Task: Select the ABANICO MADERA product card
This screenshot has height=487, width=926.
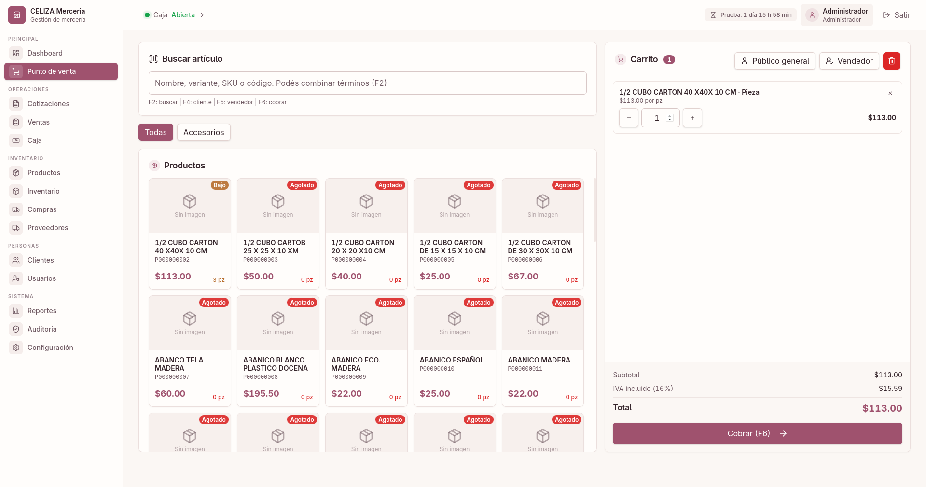Action: 543,351
